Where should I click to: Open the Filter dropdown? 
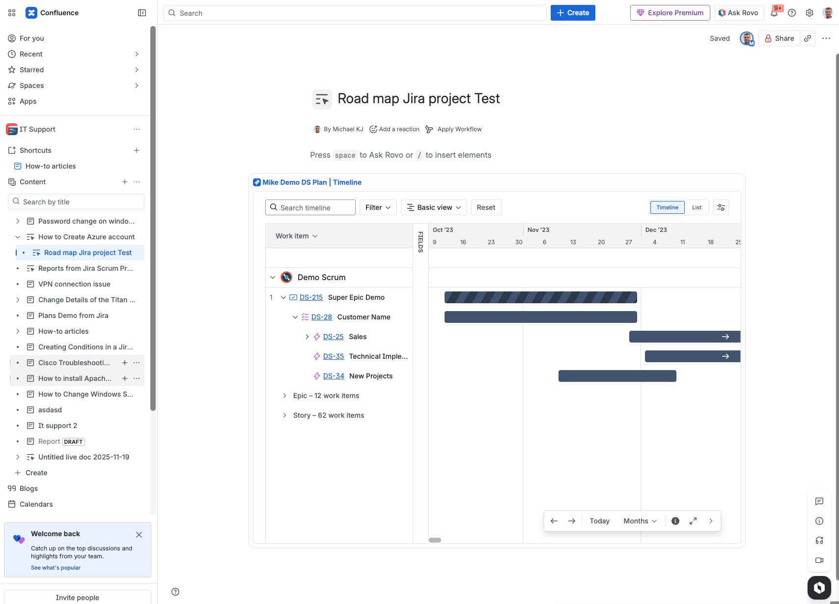(x=378, y=207)
